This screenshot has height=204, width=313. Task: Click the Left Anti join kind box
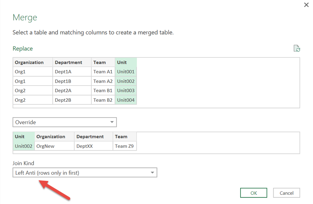(x=85, y=173)
